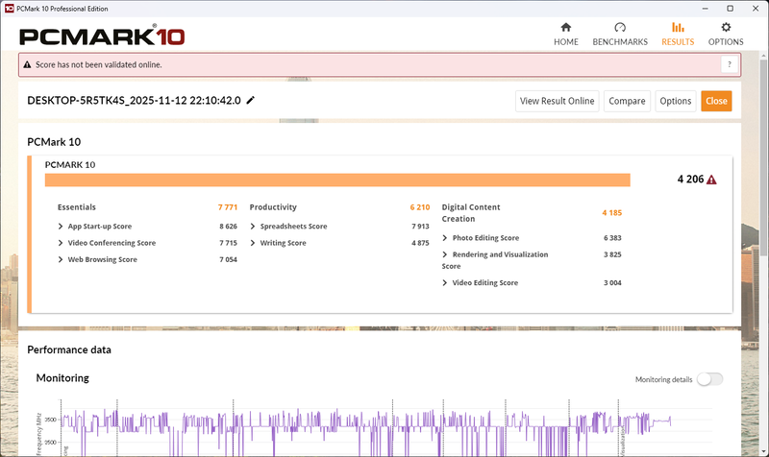Click Writing score value 4 875
This screenshot has height=457, width=769.
click(x=420, y=243)
